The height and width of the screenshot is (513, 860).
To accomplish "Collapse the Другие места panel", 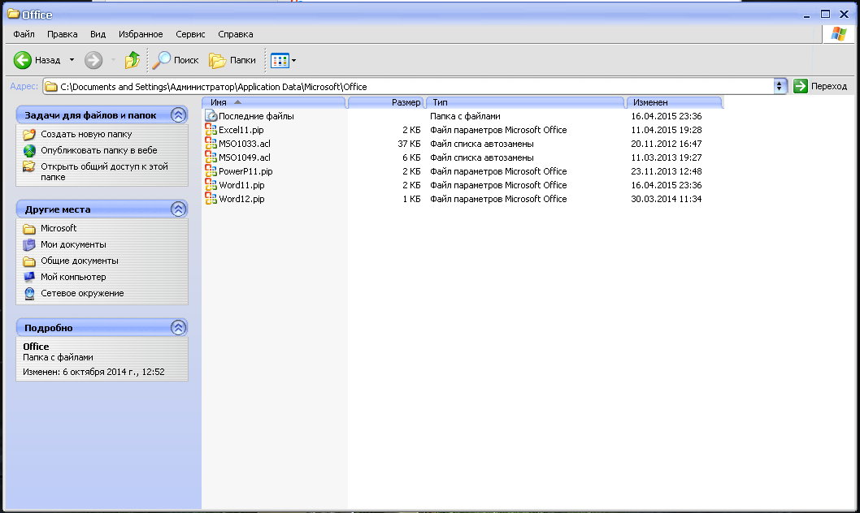I will pos(178,209).
